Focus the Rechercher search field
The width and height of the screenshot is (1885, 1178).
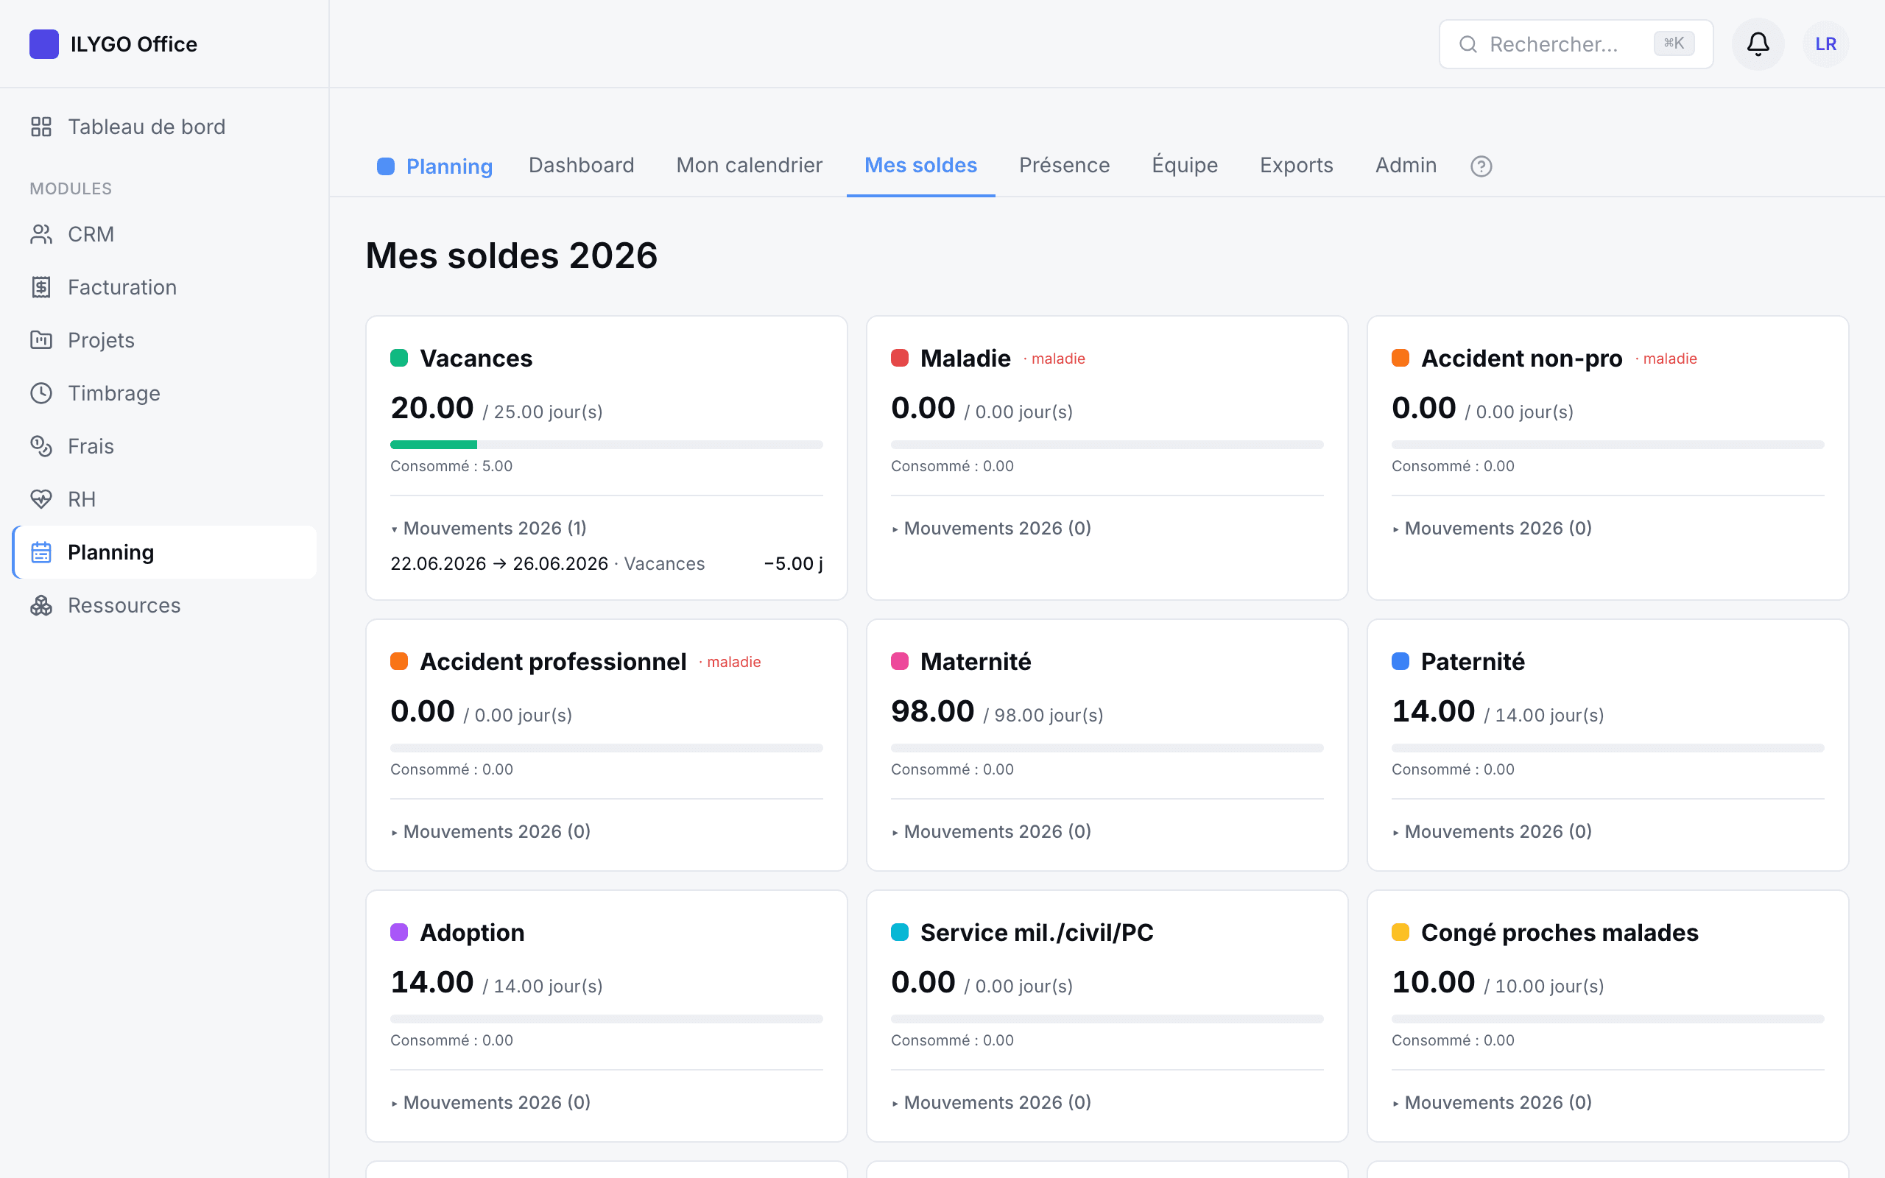point(1575,44)
